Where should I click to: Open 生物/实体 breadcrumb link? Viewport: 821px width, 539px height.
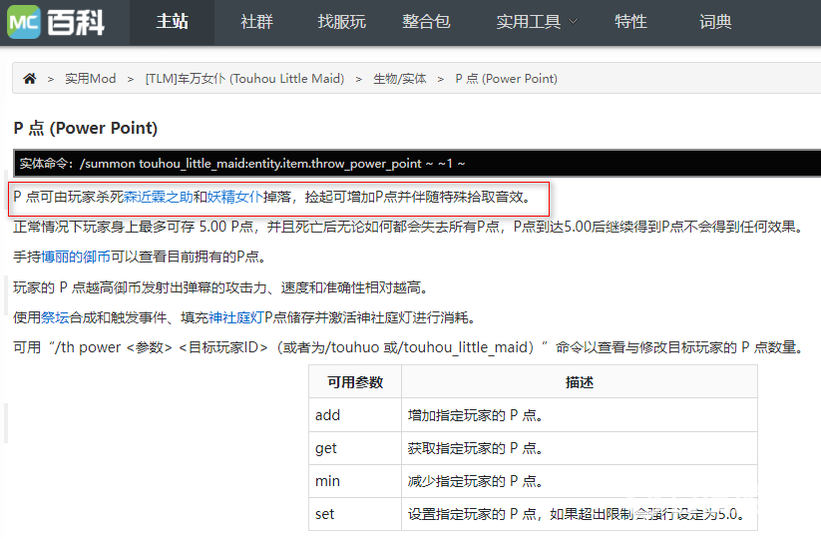[x=399, y=79]
